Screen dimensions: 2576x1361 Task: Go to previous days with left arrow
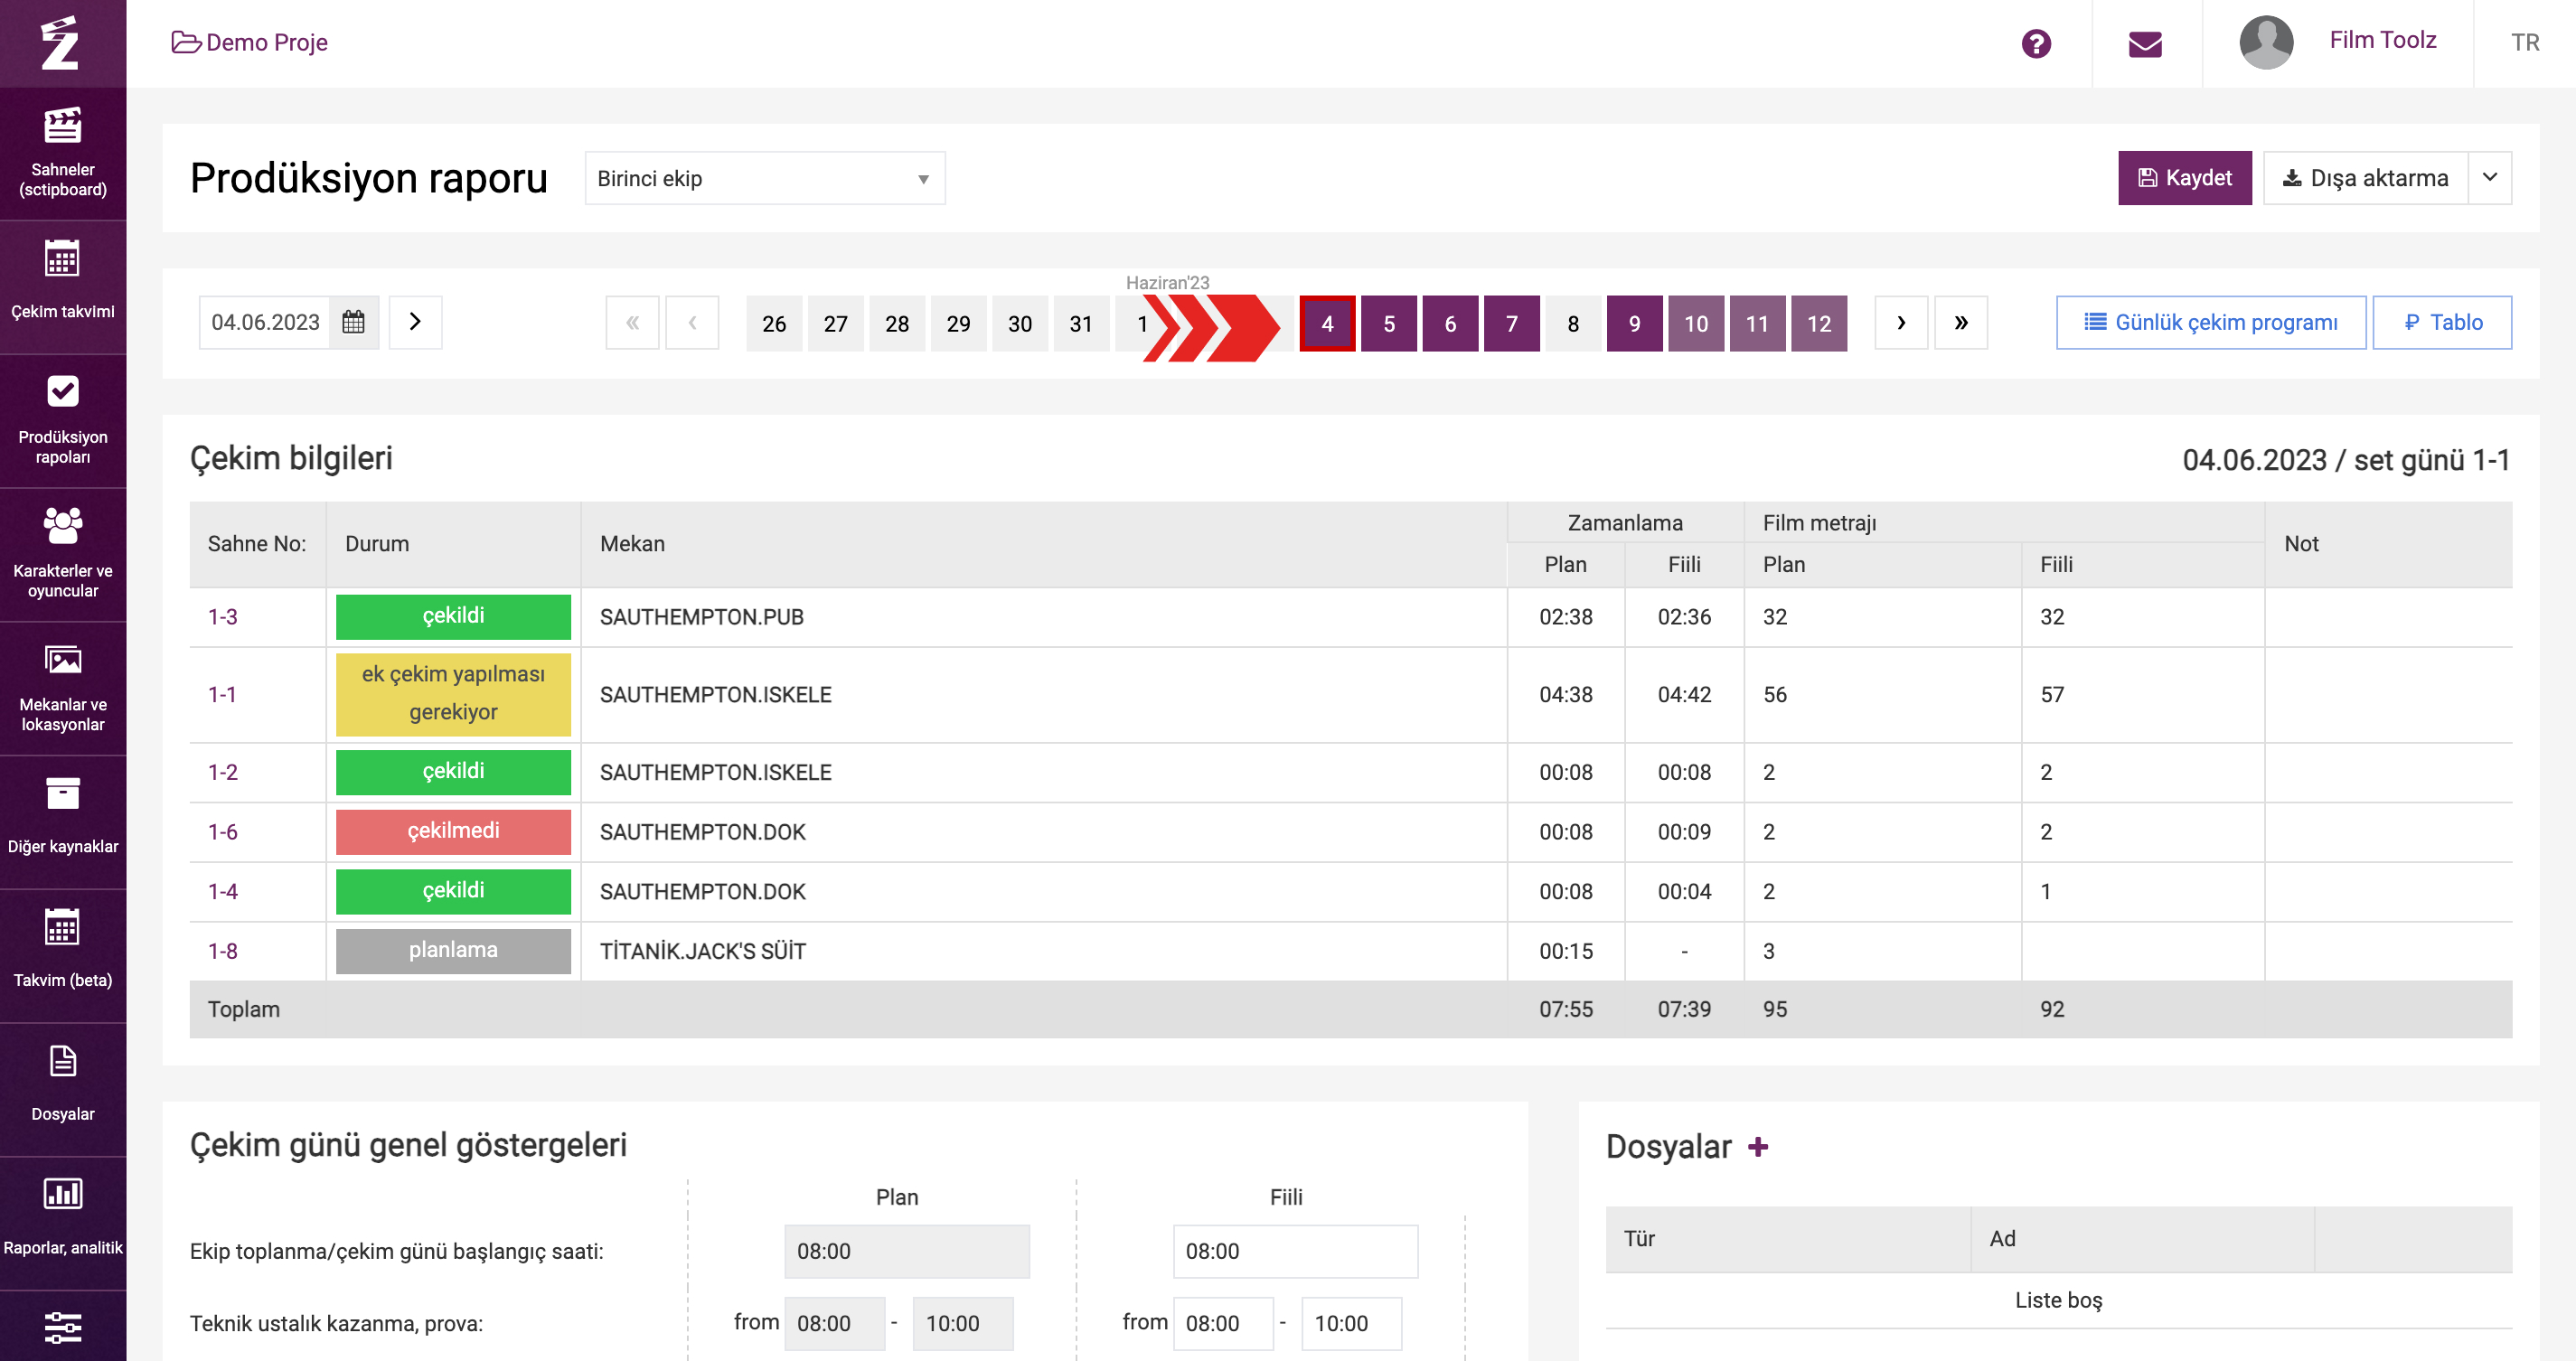tap(692, 323)
